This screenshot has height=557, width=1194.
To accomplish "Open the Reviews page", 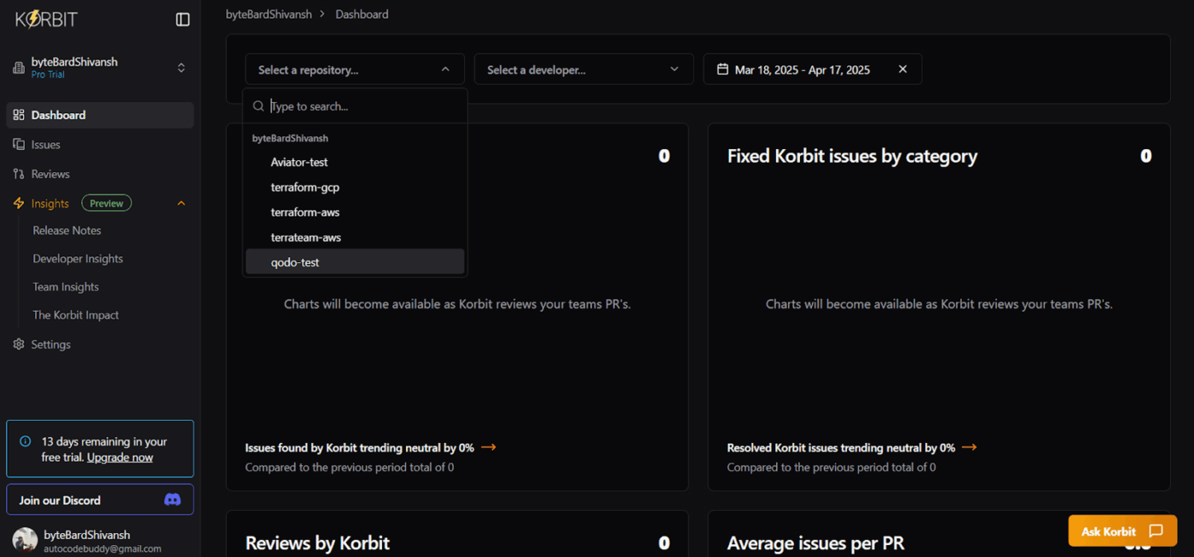I will (50, 174).
